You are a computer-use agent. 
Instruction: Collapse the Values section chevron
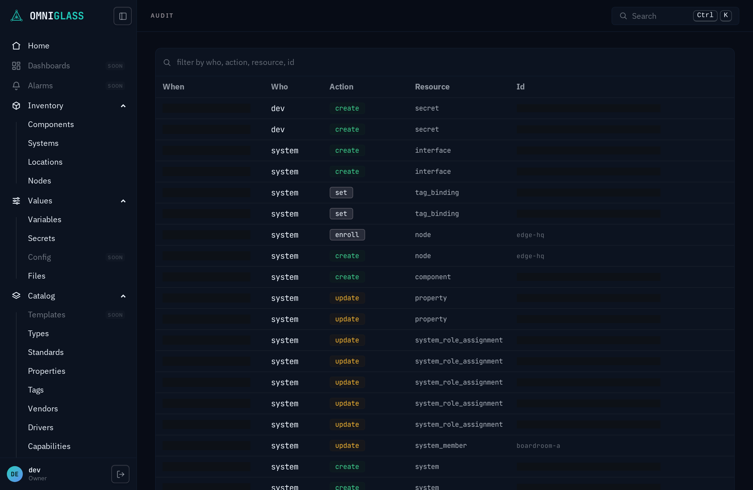click(x=123, y=201)
